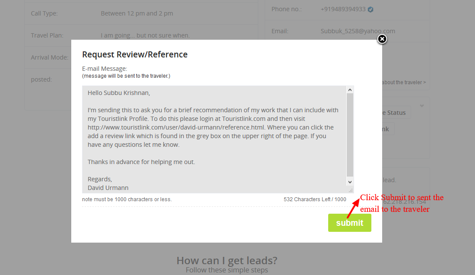Click the verified badge next to phone number
This screenshot has height=275, width=475.
(370, 9)
